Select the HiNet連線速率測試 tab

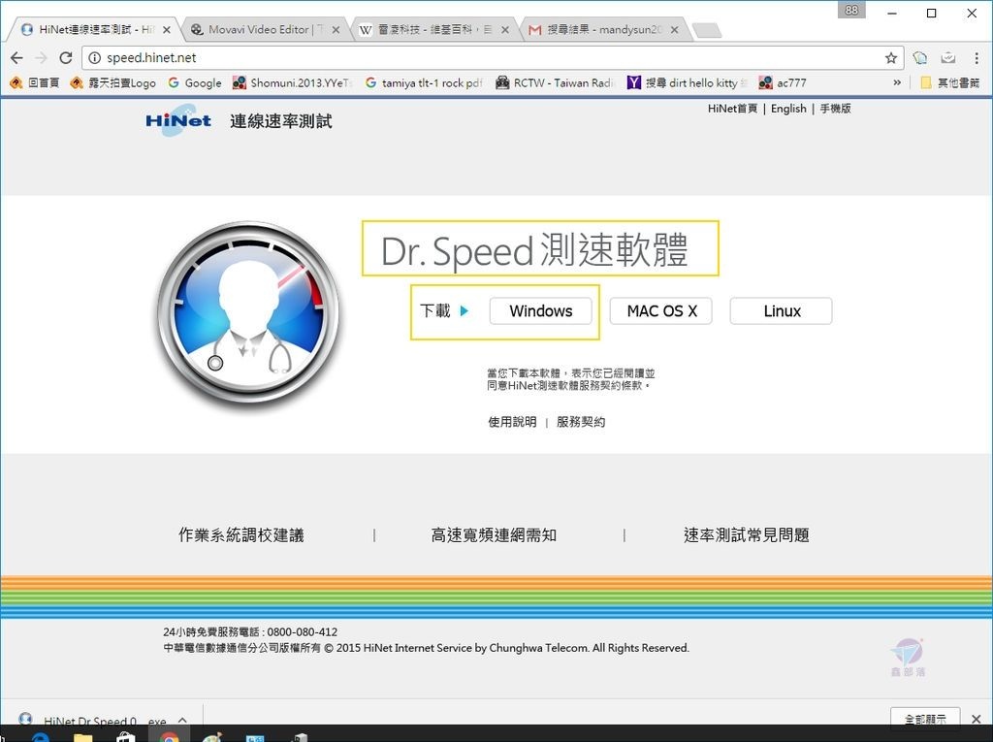click(95, 29)
